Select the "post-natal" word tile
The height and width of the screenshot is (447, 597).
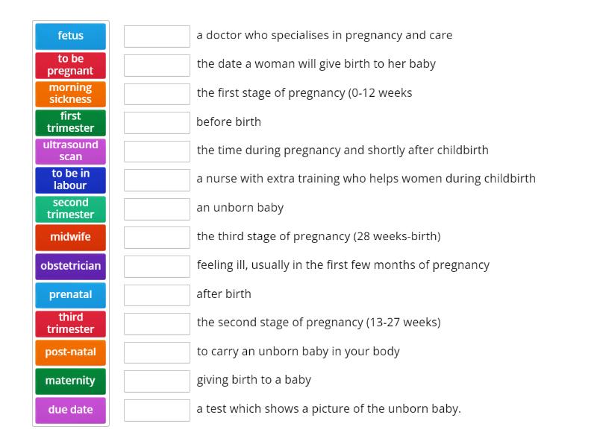[x=70, y=352]
